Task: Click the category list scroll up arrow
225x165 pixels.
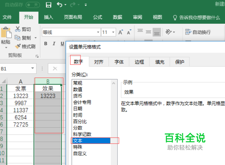Action: click(114, 83)
